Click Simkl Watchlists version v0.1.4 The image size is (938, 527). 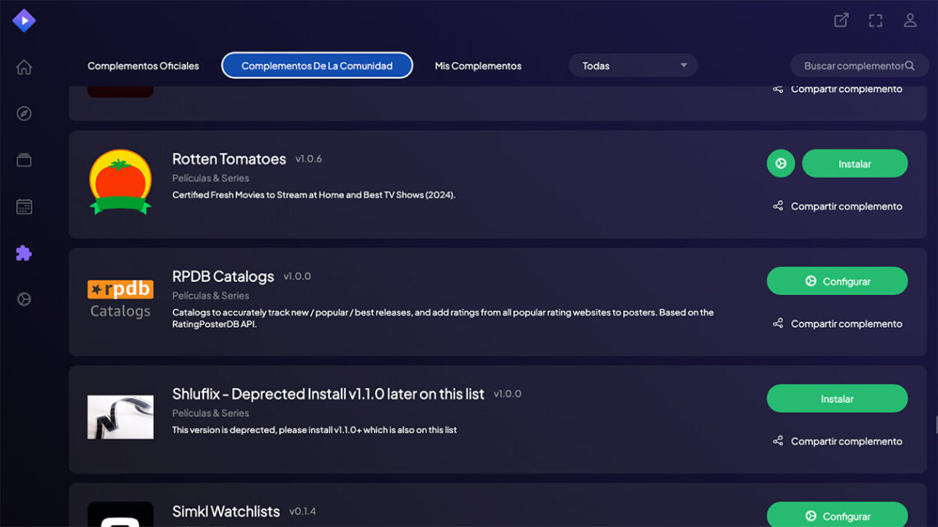tap(303, 511)
